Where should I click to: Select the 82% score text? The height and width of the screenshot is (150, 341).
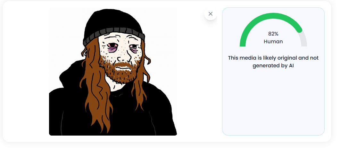pos(273,34)
